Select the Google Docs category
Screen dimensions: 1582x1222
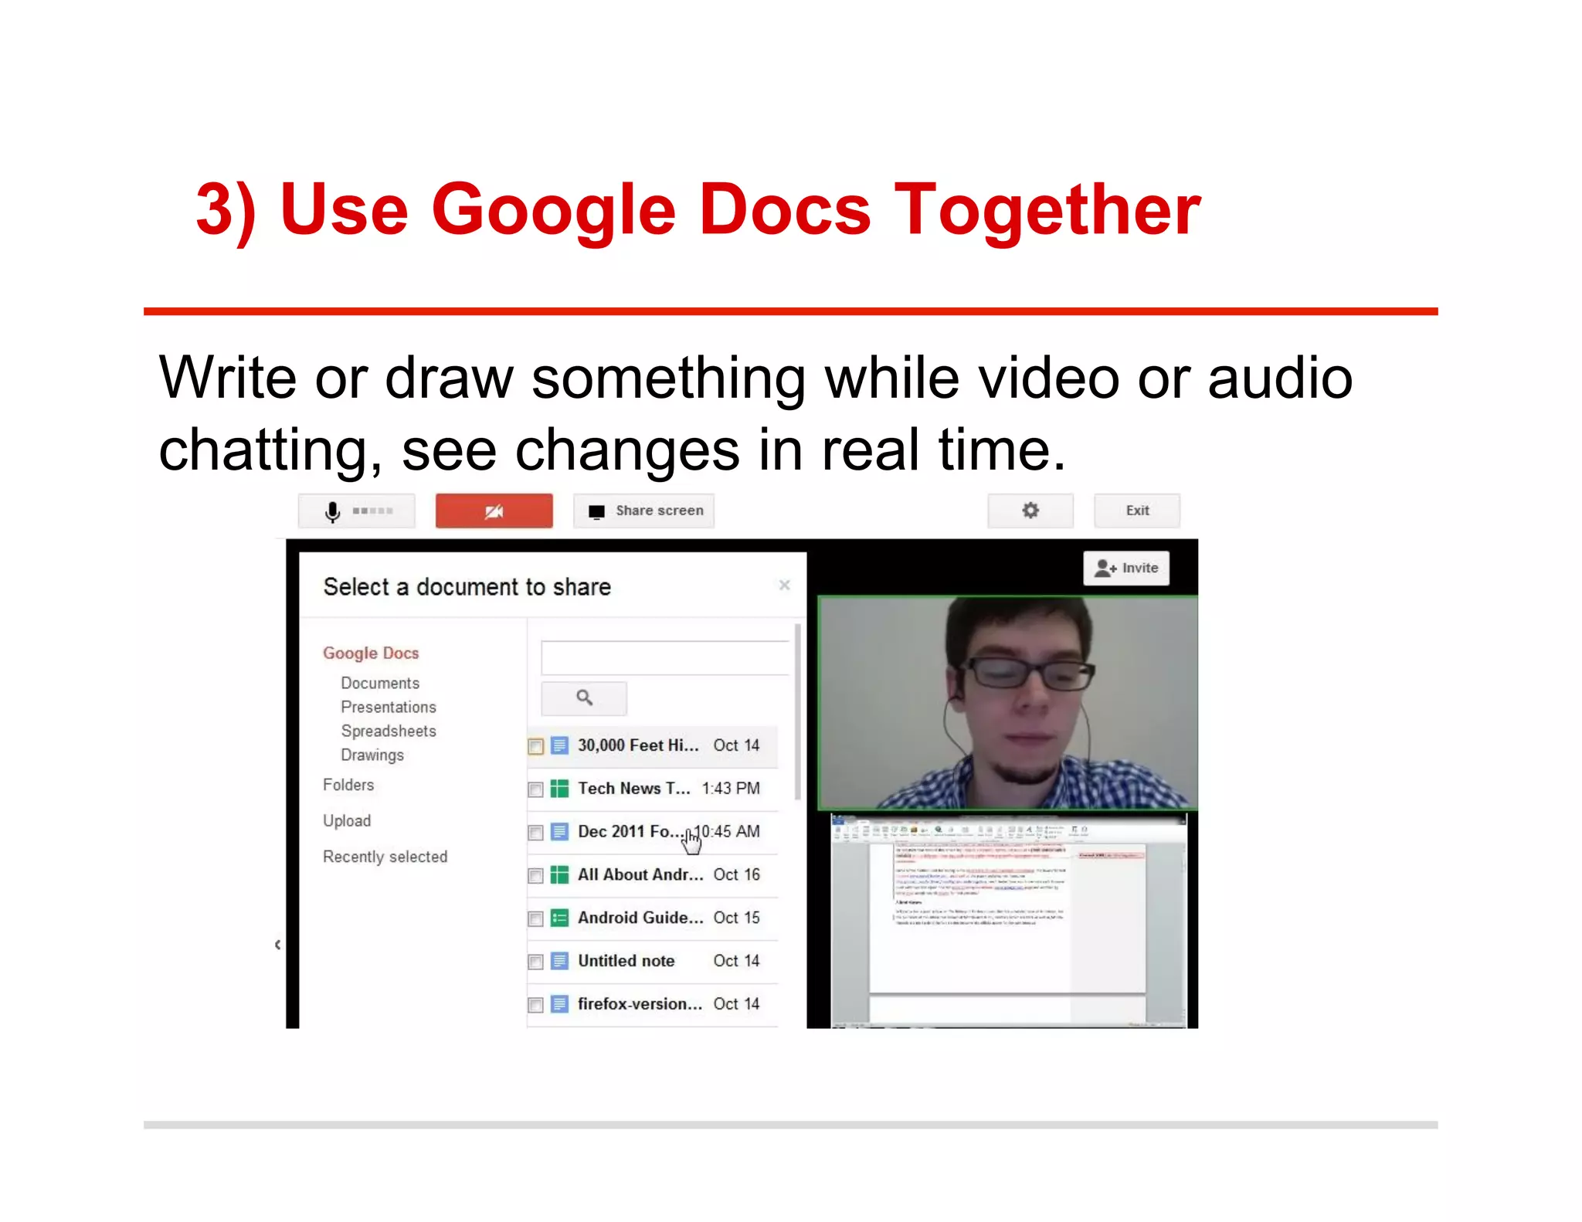click(x=371, y=653)
